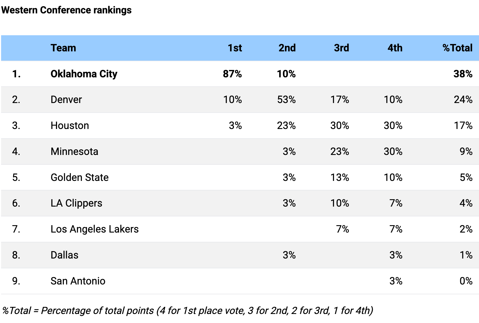Click the Denver row team name
Viewport: 479px width, 323px height.
click(66, 99)
